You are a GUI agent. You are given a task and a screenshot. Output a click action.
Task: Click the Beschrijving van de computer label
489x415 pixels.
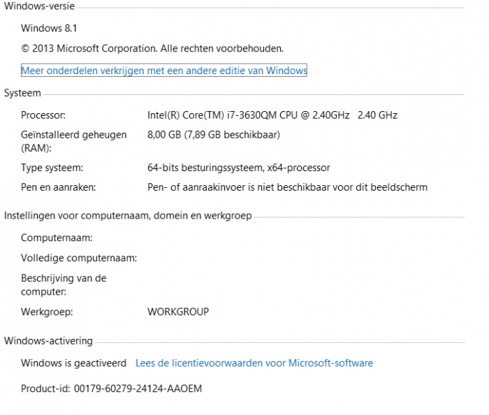click(x=64, y=285)
